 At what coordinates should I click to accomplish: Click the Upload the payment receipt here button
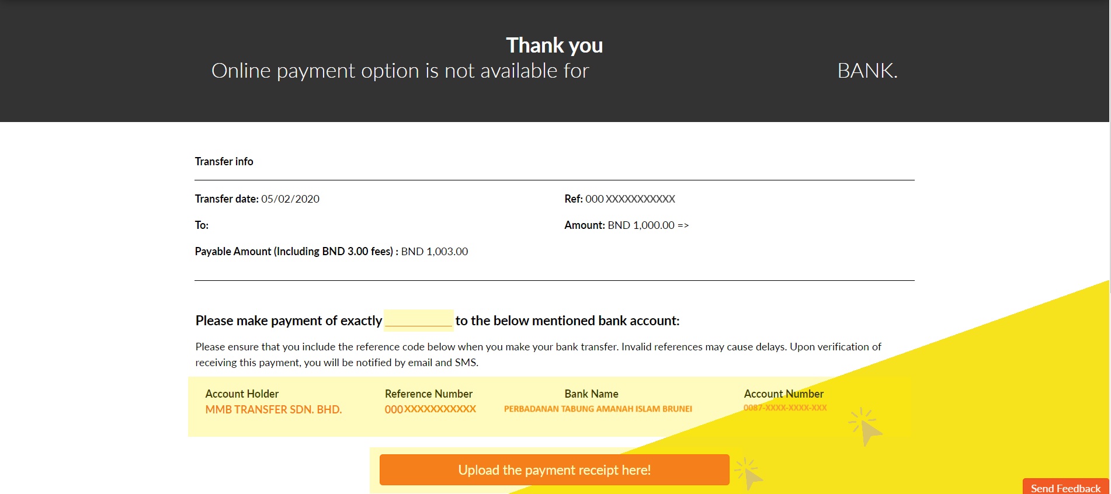(554, 469)
